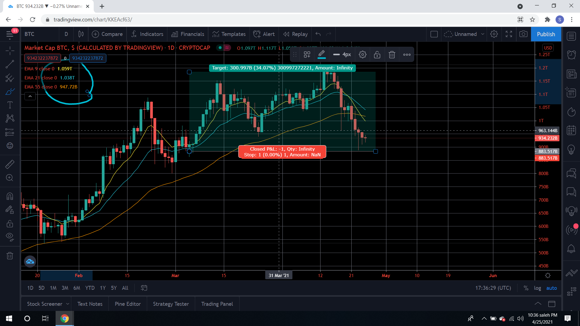Open Chrome from the taskbar
Viewport: 580px width, 326px height.
(64, 318)
